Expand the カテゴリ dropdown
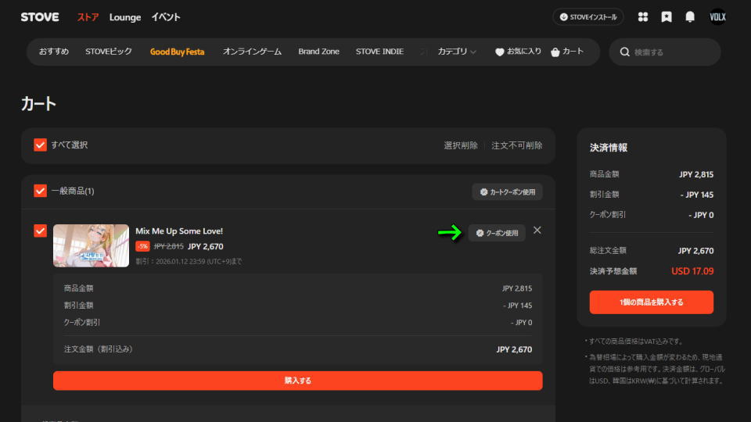This screenshot has height=422, width=751. click(x=458, y=52)
